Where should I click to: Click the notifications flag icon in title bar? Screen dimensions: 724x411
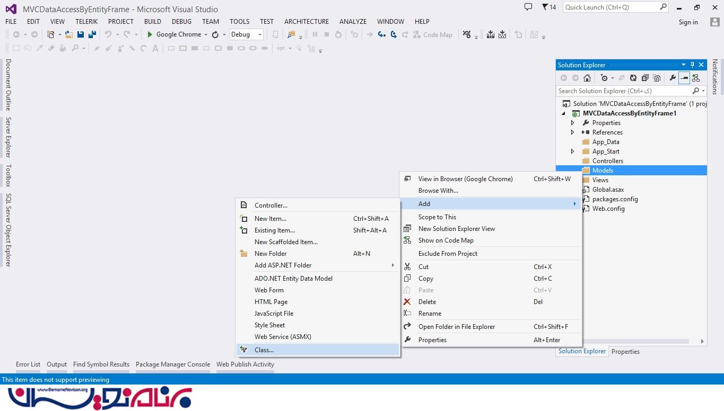click(545, 7)
